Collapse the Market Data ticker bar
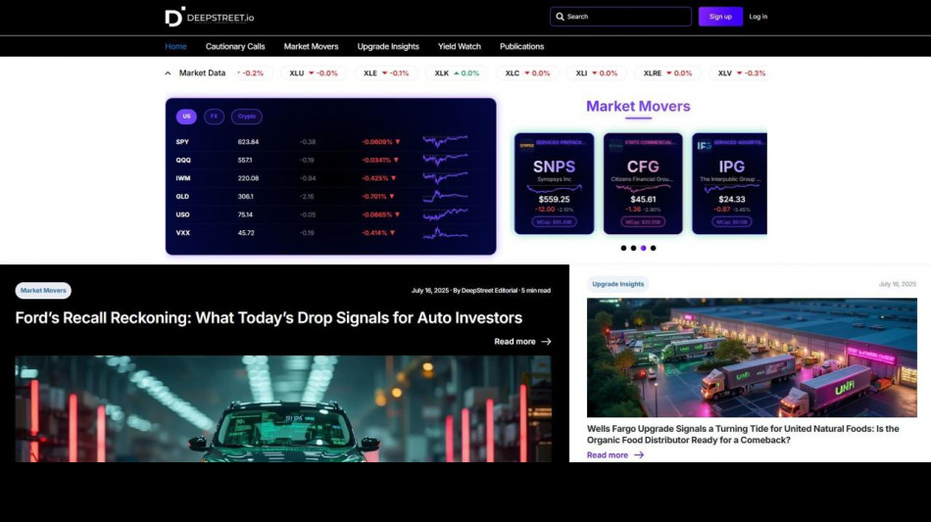This screenshot has width=931, height=522. [168, 73]
